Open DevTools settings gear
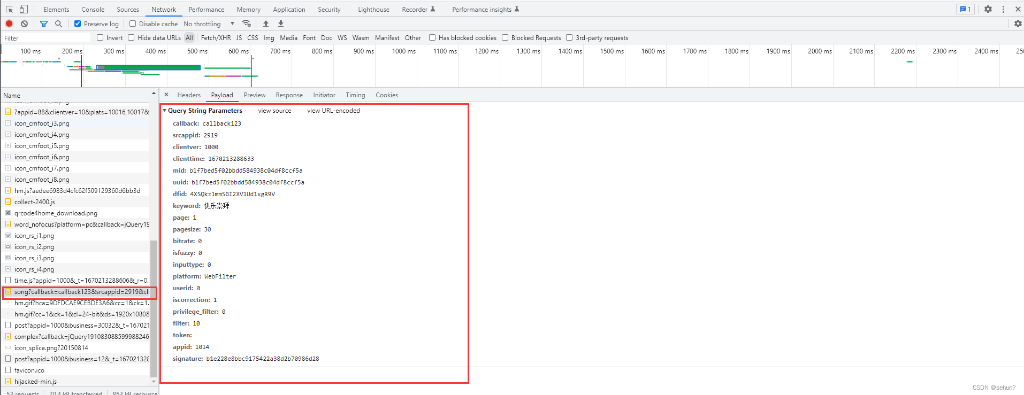This screenshot has height=395, width=1024. [x=988, y=9]
